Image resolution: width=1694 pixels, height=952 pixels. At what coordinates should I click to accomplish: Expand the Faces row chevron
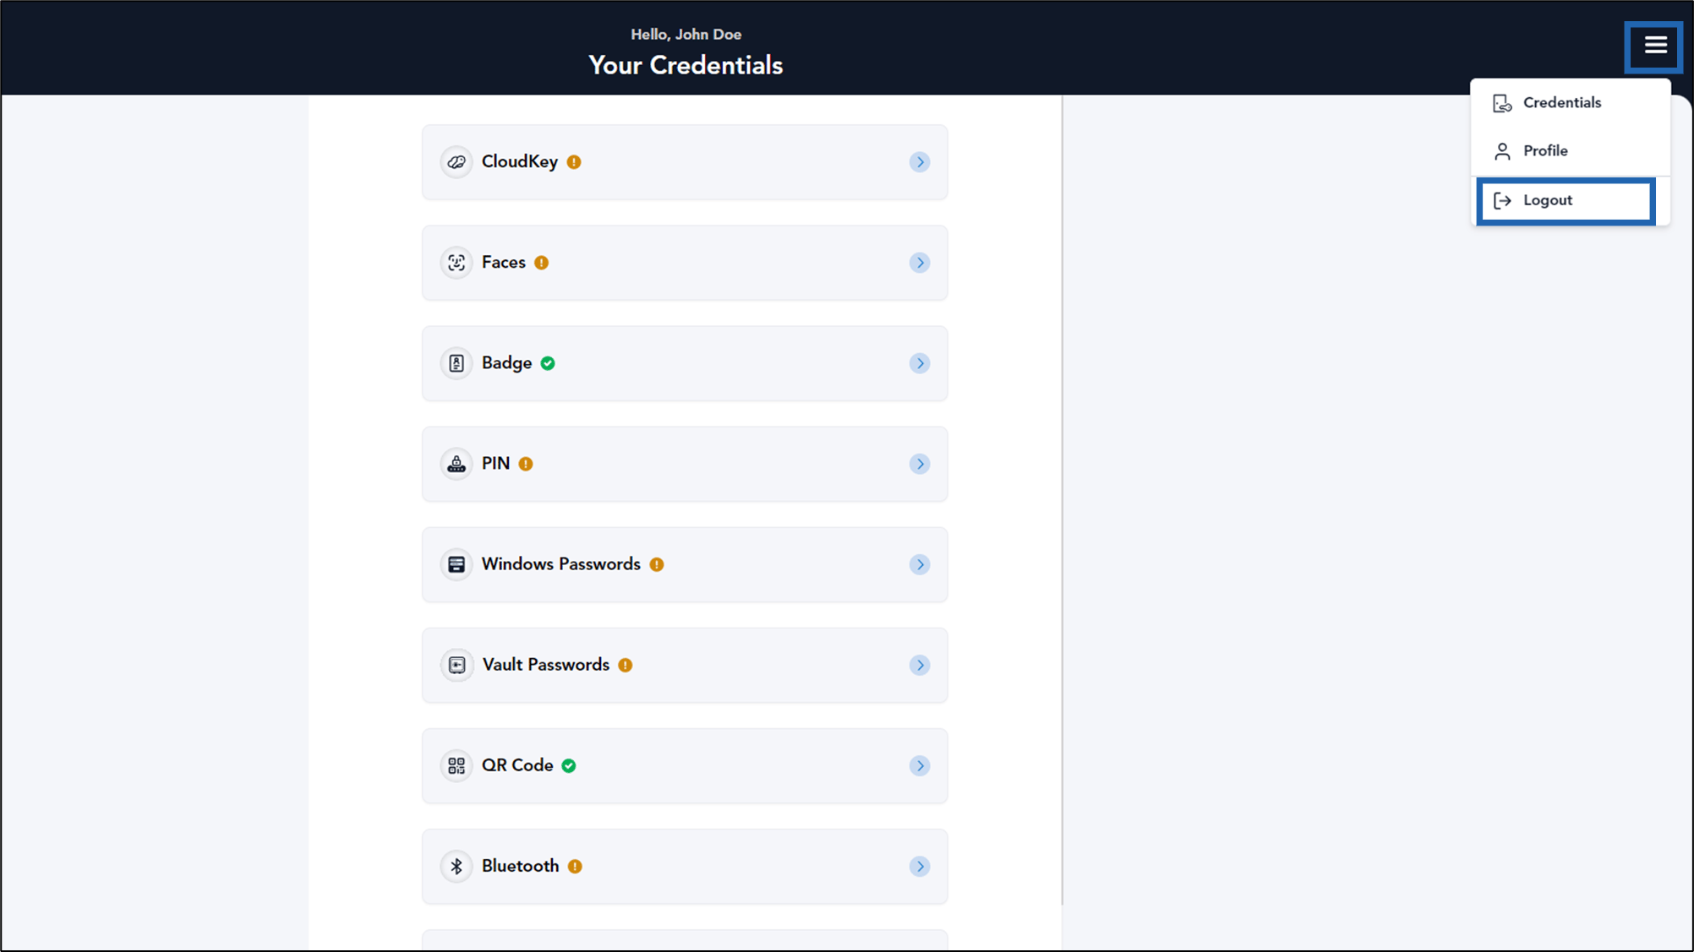[x=920, y=263]
